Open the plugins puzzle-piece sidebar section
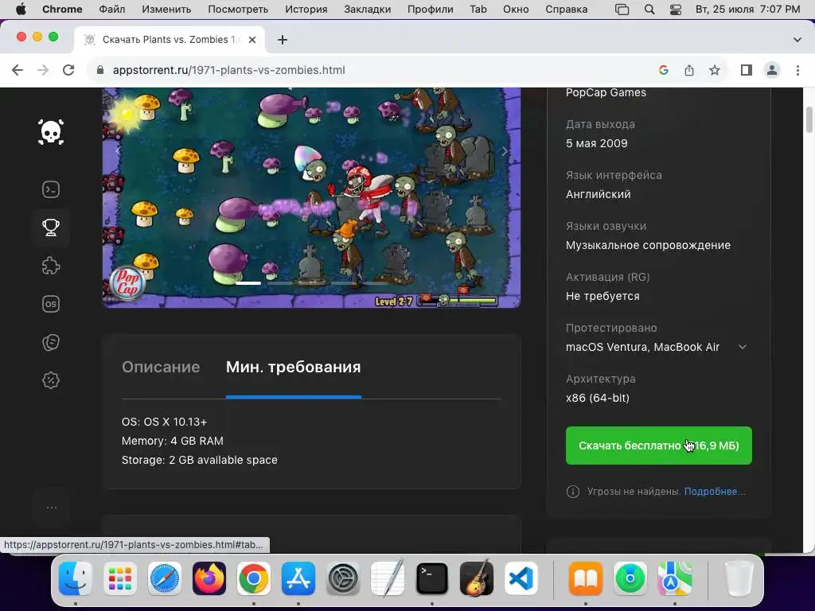815x611 pixels. [x=51, y=266]
